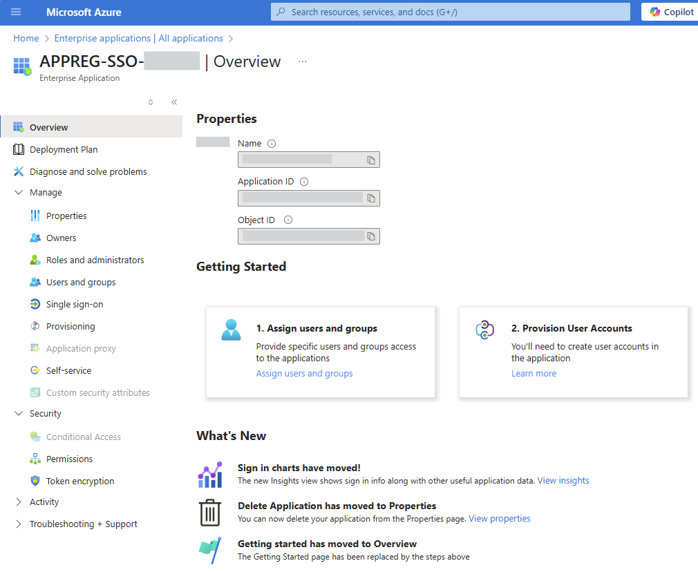Click the Overview grid icon in sidebar
Image resolution: width=698 pixels, height=572 pixels.
pyautogui.click(x=19, y=127)
